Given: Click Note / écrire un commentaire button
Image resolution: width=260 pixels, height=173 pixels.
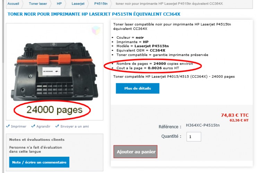Looking at the screenshot, I should click(39, 162).
